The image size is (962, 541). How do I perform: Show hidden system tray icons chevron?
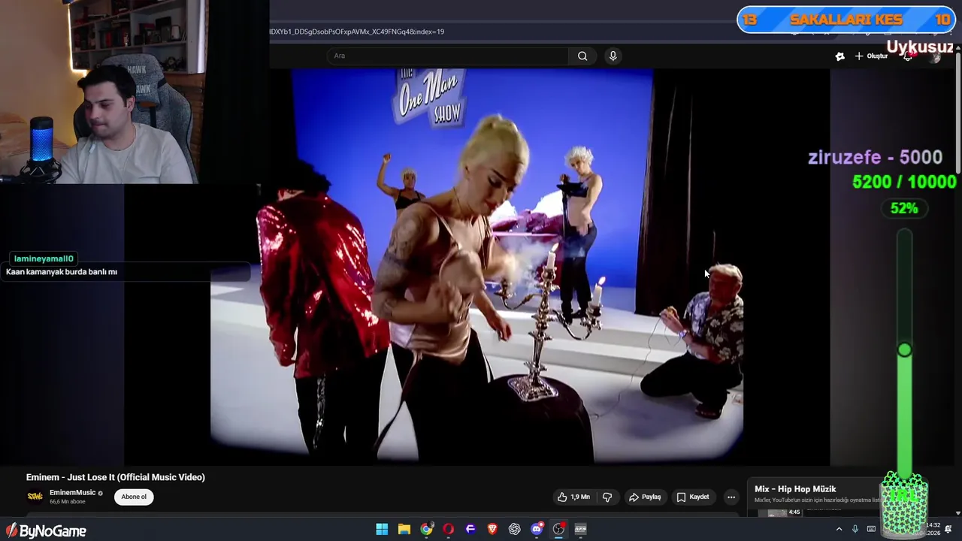coord(839,529)
